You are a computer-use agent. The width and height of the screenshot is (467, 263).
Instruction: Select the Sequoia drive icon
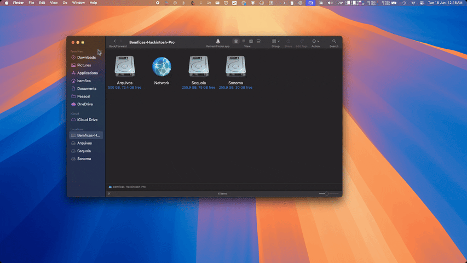[x=199, y=66]
